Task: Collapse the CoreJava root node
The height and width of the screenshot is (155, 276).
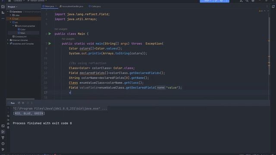Action: point(8,12)
